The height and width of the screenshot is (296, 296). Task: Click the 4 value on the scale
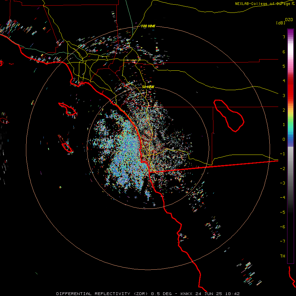[x=284, y=81]
